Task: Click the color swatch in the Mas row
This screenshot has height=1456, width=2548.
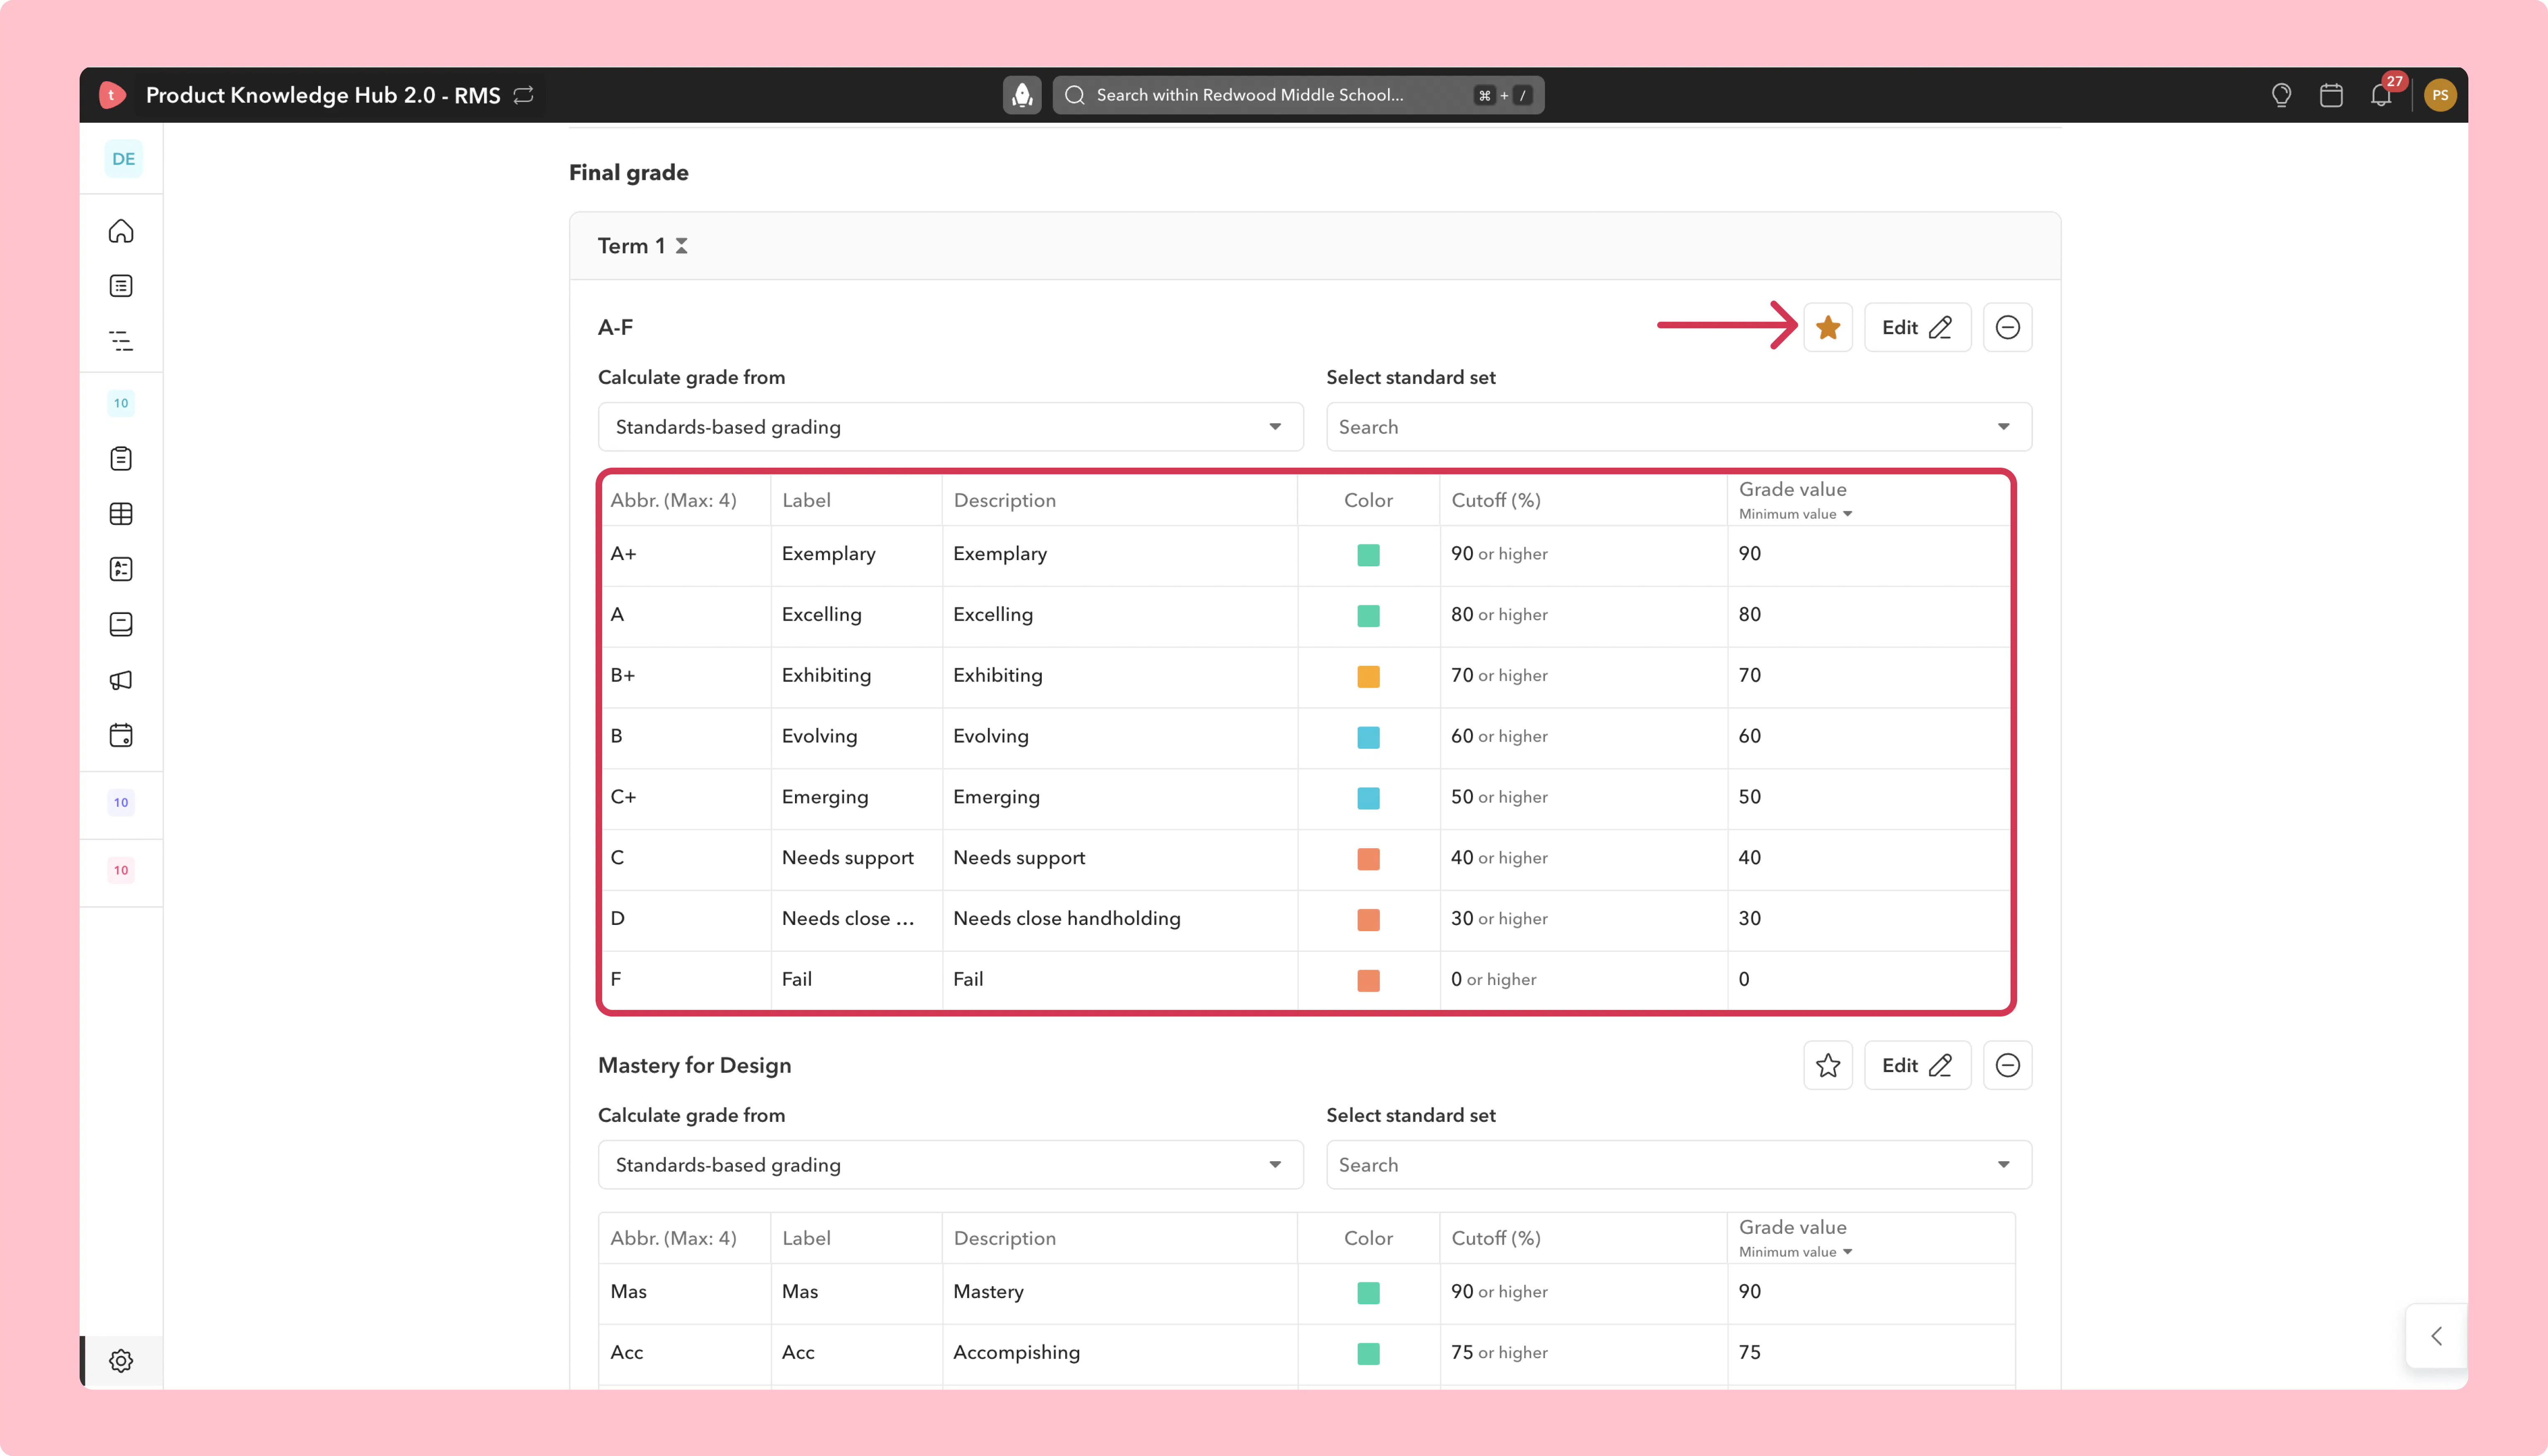Action: click(x=1368, y=1293)
